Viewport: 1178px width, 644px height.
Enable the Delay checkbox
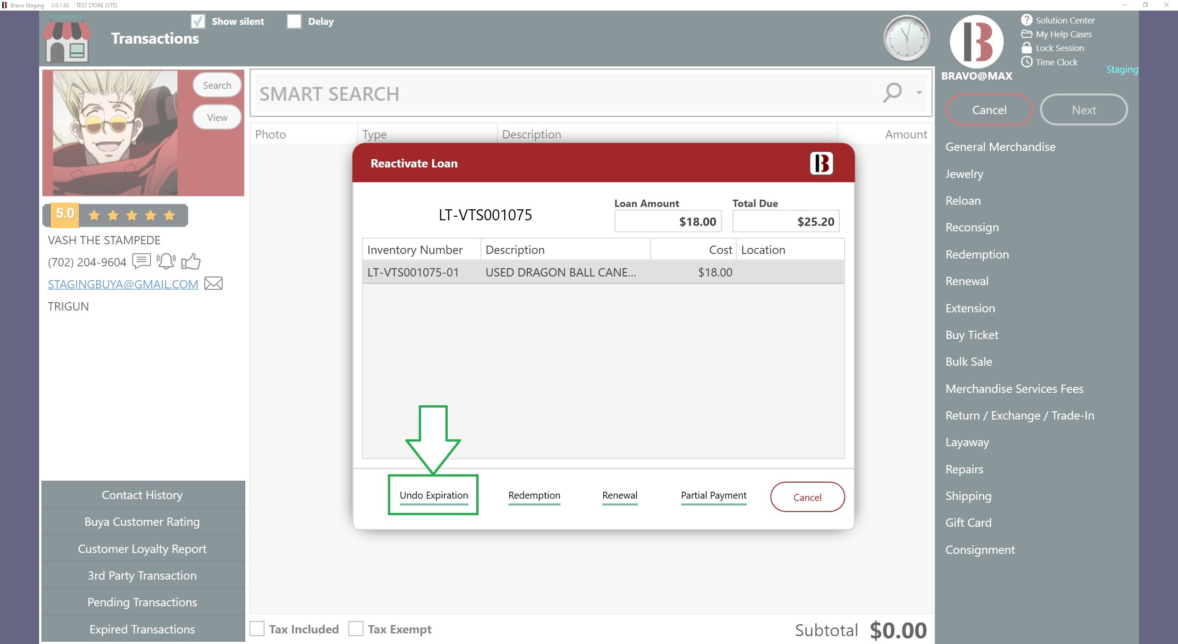pyautogui.click(x=294, y=21)
